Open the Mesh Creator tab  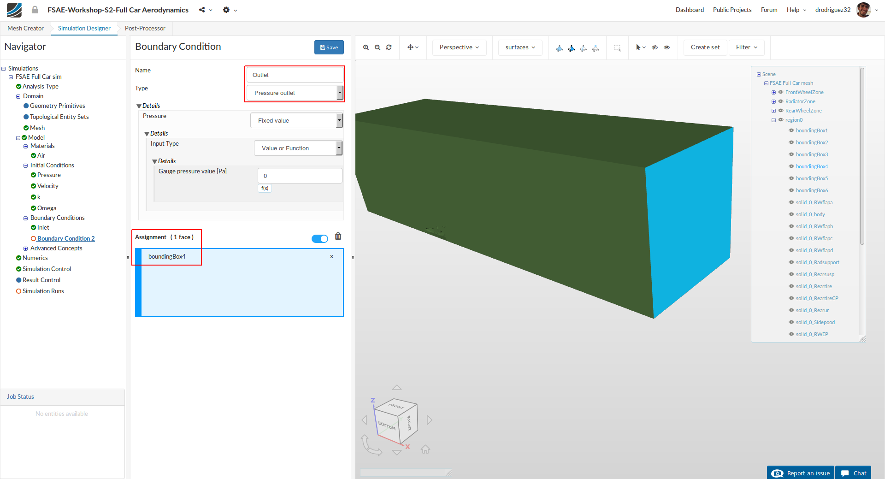tap(25, 28)
